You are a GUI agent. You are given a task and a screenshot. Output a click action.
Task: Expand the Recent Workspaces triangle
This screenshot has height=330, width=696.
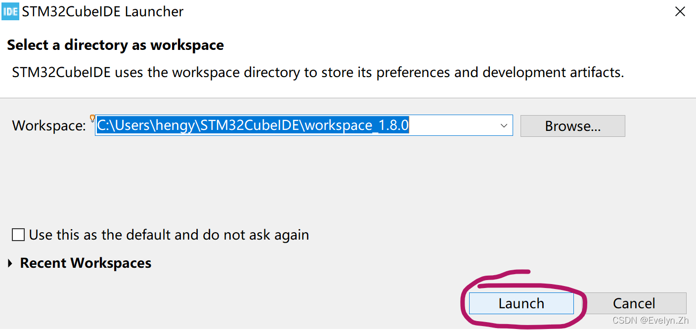click(10, 264)
